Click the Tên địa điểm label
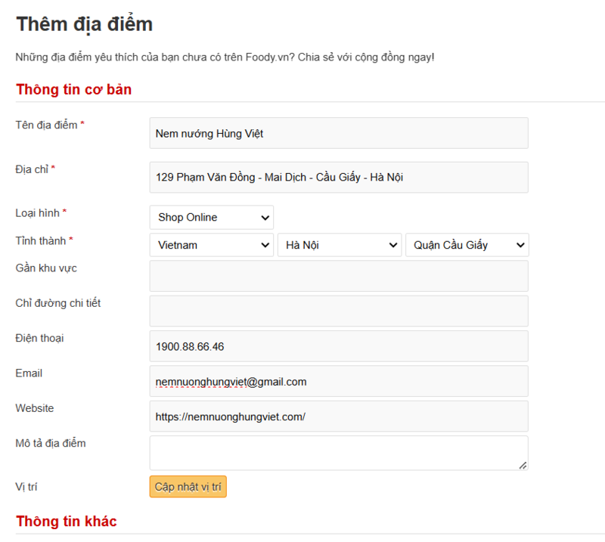Screen dimensions: 605x542 coord(46,125)
